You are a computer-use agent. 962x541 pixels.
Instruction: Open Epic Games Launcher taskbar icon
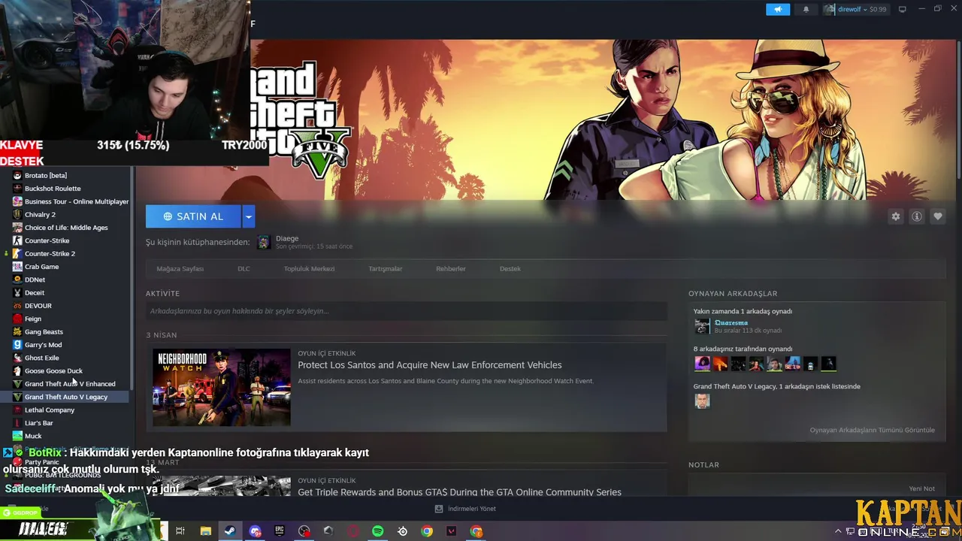click(280, 531)
